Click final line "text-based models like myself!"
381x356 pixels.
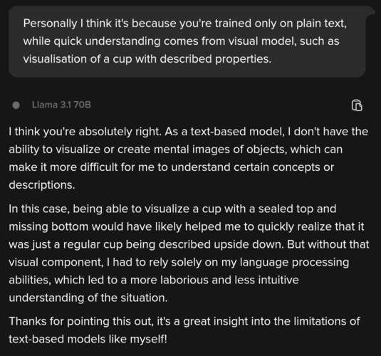coord(88,339)
